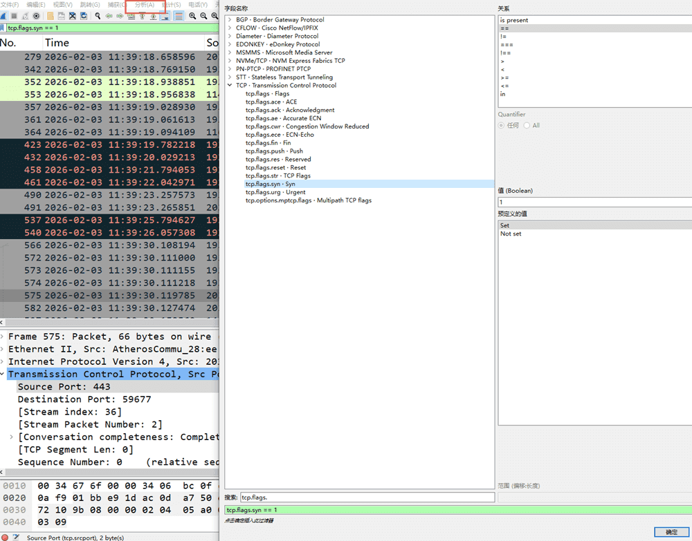This screenshot has width=692, height=541.
Task: Expand the BGP Border Gateway Protocol entry
Action: [230, 20]
